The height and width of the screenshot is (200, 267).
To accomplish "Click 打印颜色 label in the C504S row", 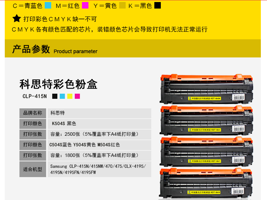I will pos(33,145).
